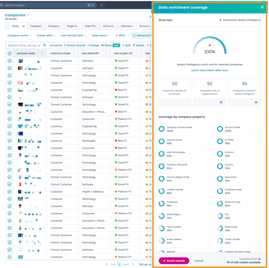This screenshot has height=268, width=269.
Task: Click the Delete trash action in toolbar
Action: [138, 45]
